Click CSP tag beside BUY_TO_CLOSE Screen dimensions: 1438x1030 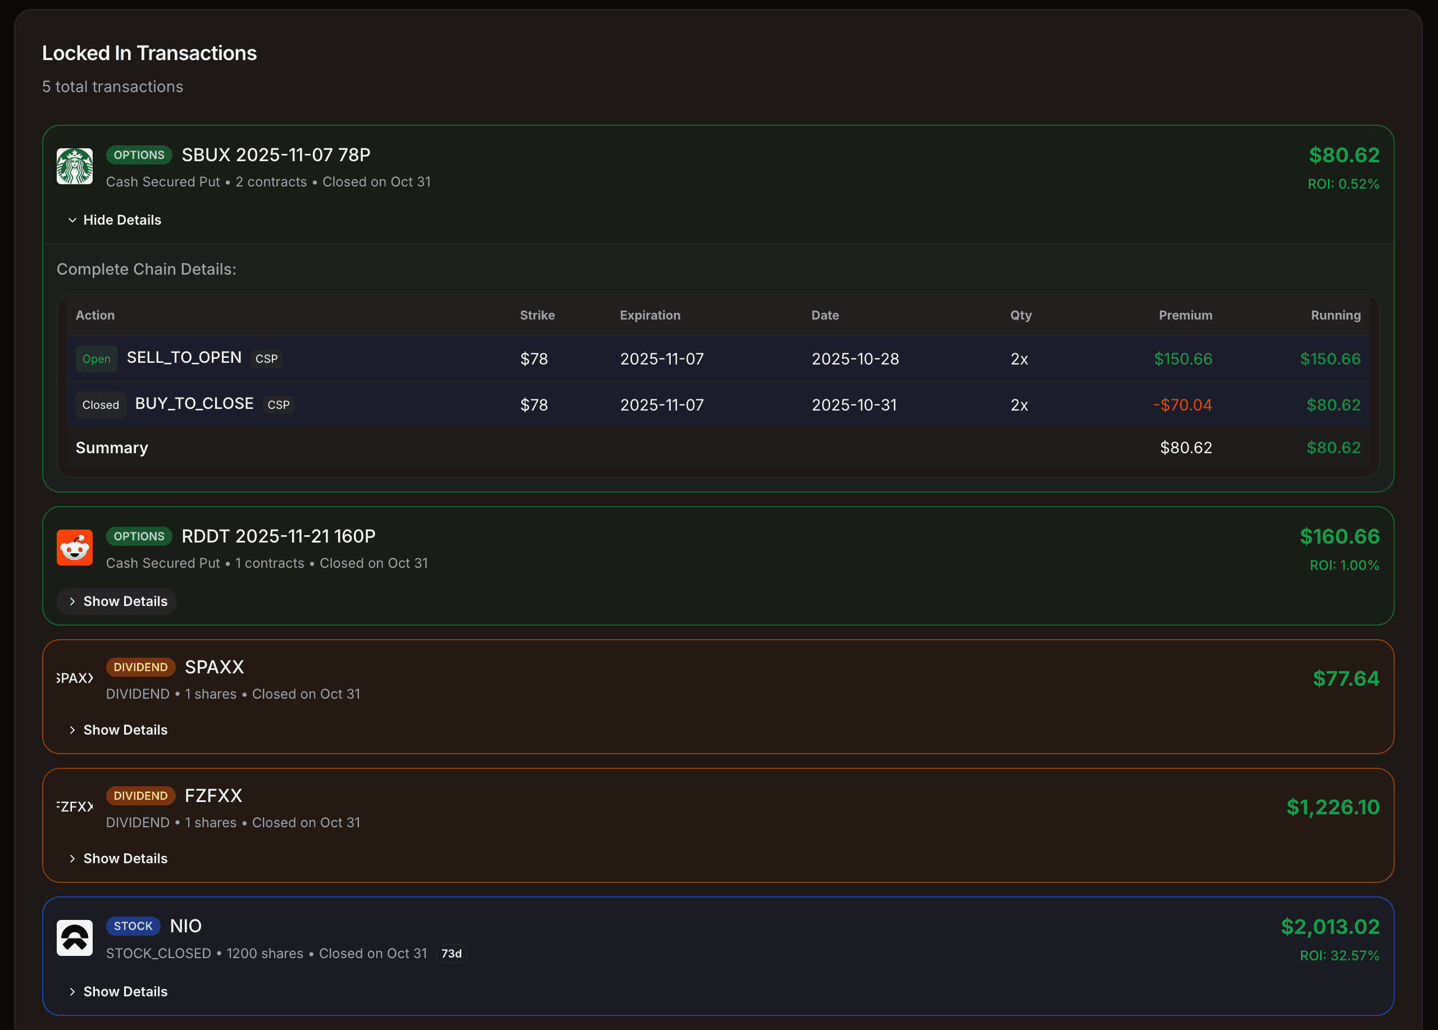pos(279,405)
